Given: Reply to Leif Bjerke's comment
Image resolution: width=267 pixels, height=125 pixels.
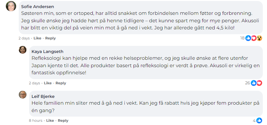Looking at the screenshot, I should pos(63,120).
